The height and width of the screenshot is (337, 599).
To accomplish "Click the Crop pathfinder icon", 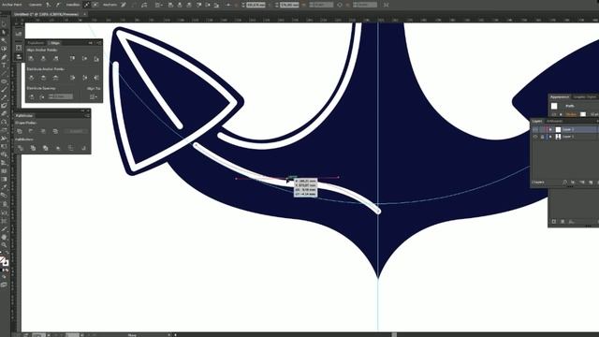I will [x=58, y=148].
